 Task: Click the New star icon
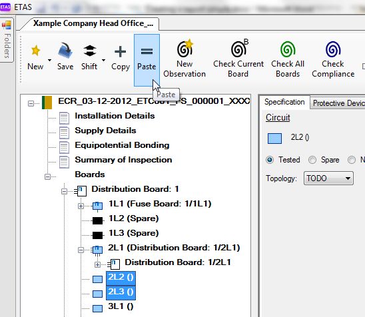[35, 51]
